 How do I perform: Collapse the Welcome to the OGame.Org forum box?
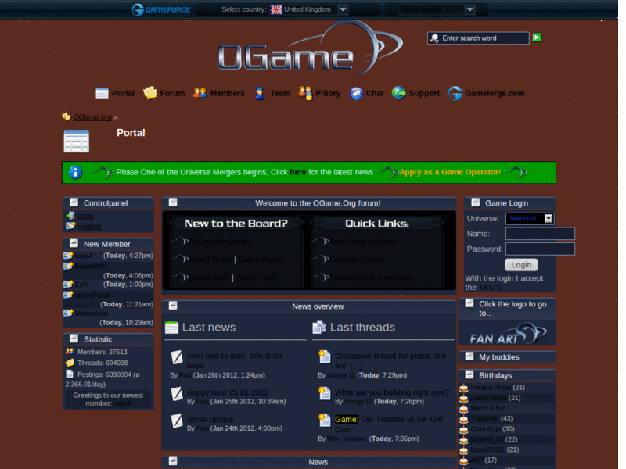click(173, 202)
